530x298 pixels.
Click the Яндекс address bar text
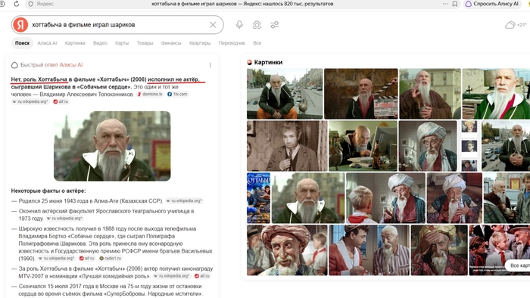45,4
